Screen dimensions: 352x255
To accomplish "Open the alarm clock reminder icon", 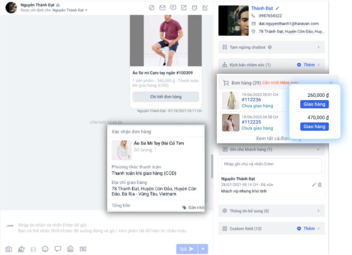I will (194, 8).
